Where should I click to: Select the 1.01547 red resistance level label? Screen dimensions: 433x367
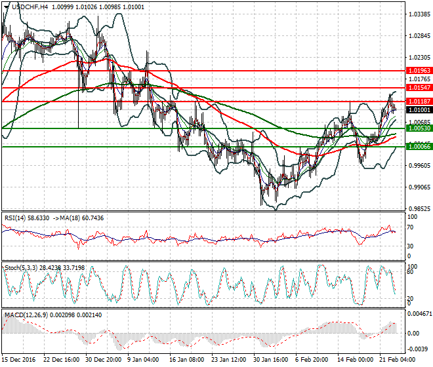(419, 88)
